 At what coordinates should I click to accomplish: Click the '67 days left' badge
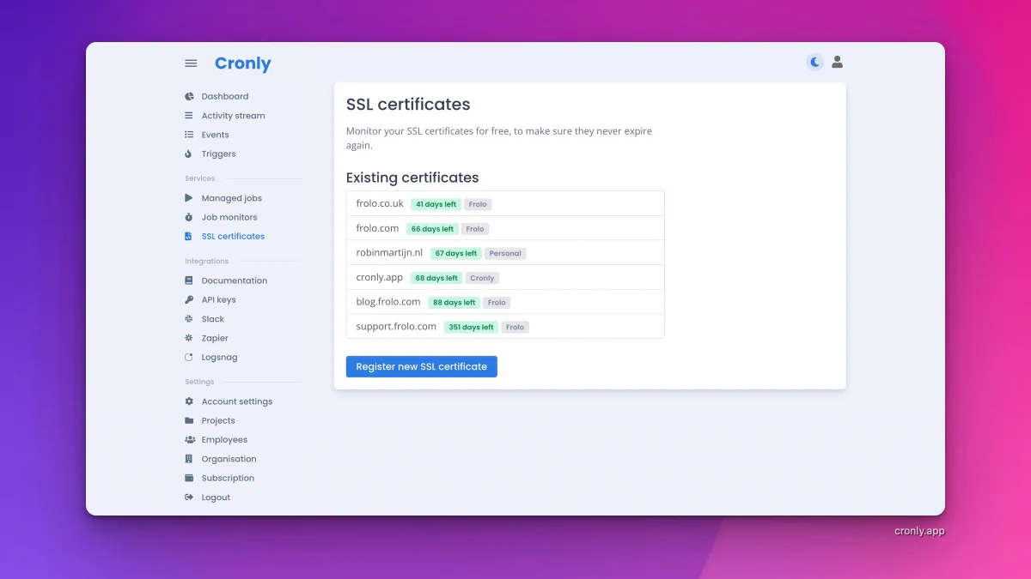[455, 254]
